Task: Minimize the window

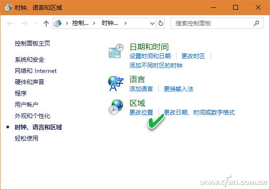Action: tap(213, 7)
